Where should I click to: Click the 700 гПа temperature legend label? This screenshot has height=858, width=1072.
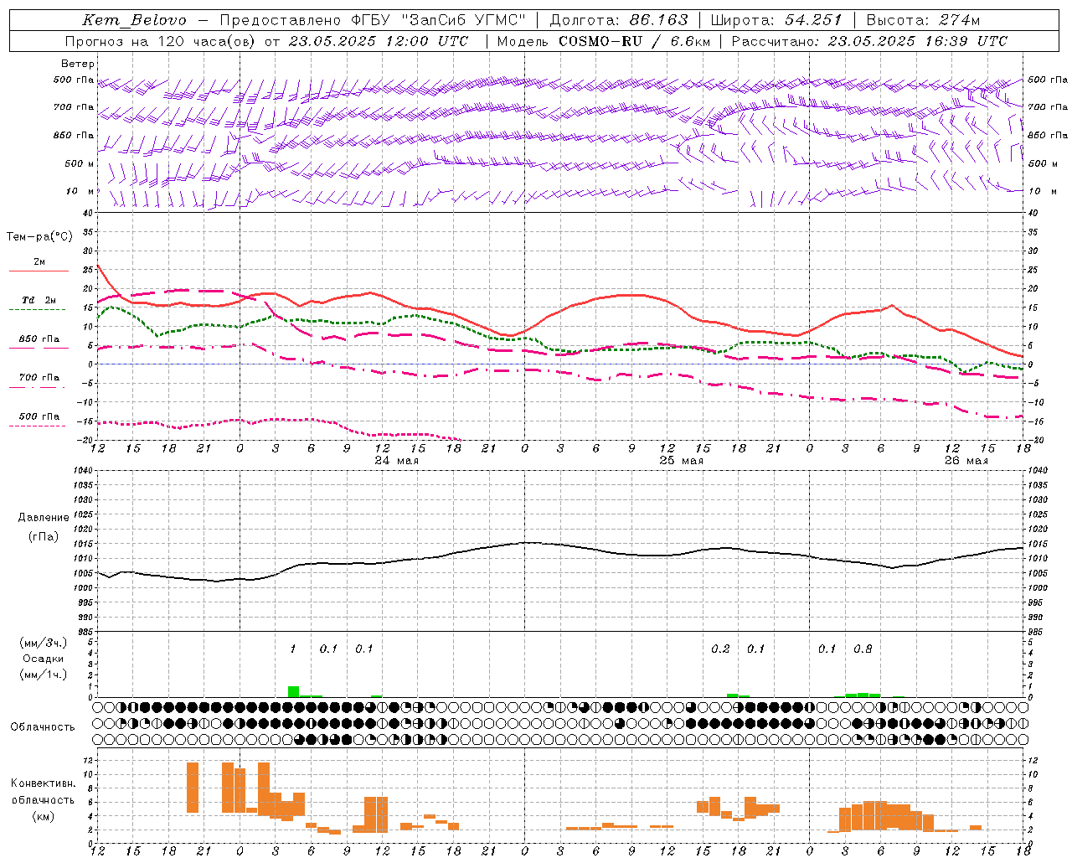[x=39, y=377]
